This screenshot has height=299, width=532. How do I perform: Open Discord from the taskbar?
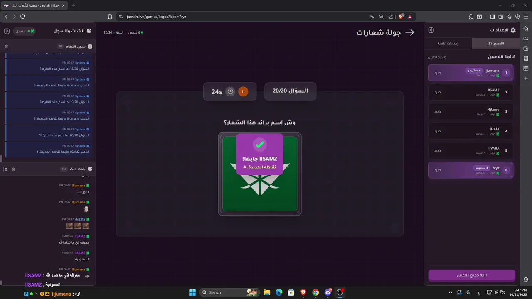[x=328, y=292]
